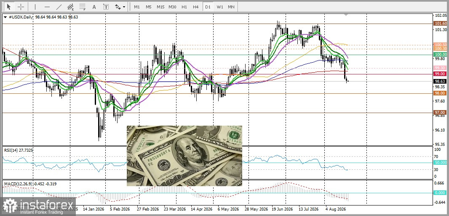The image size is (449, 216).
Task: Click the 14 Jan 2026 date label
Action: (94, 209)
